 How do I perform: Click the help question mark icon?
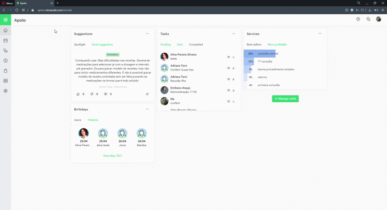(x=358, y=19)
